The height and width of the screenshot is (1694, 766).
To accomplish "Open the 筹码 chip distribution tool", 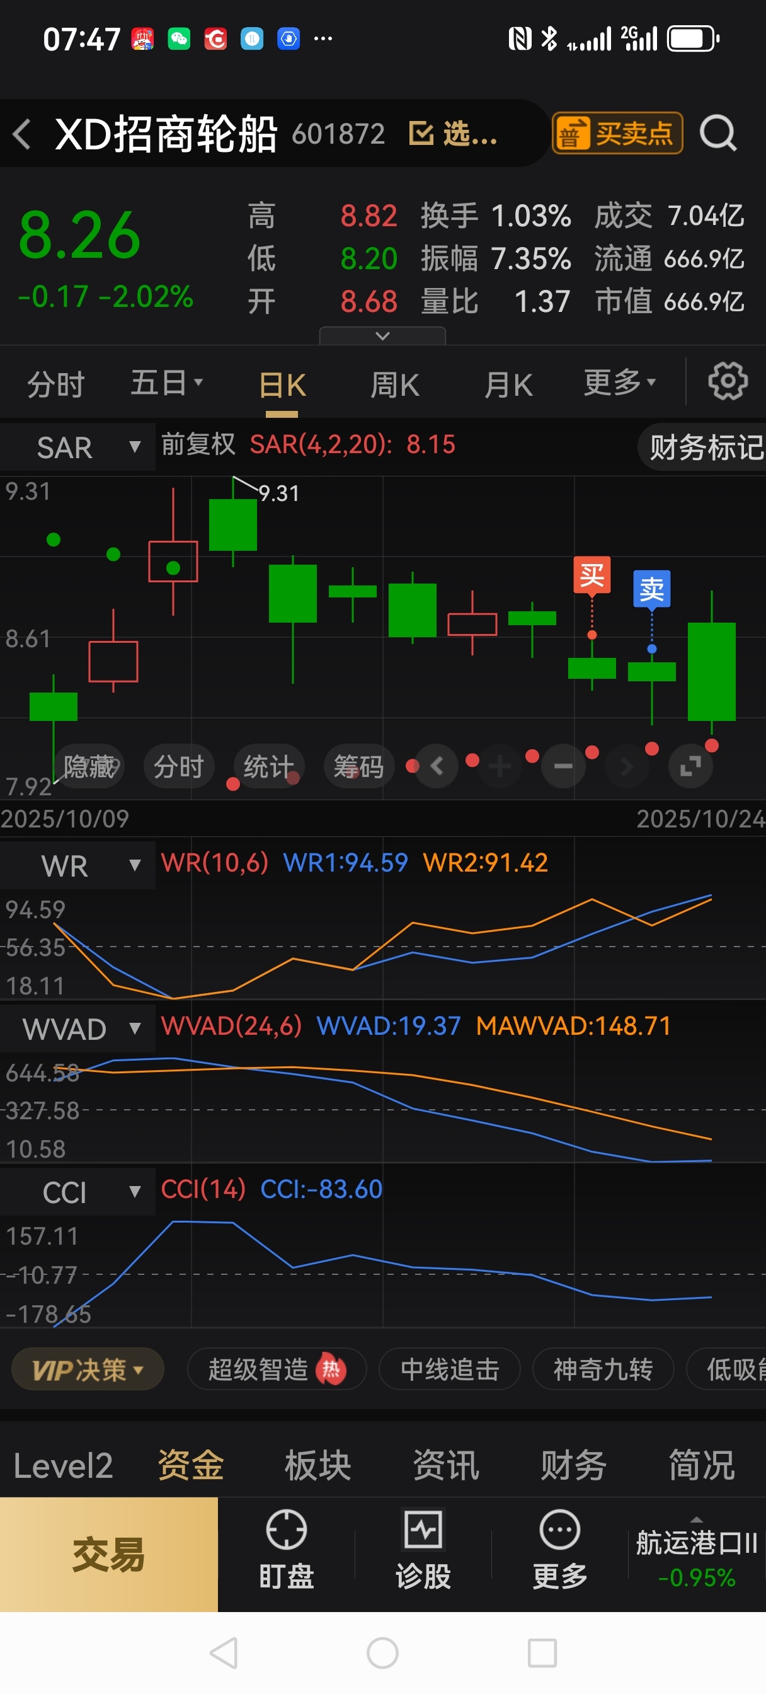I will coord(359,766).
